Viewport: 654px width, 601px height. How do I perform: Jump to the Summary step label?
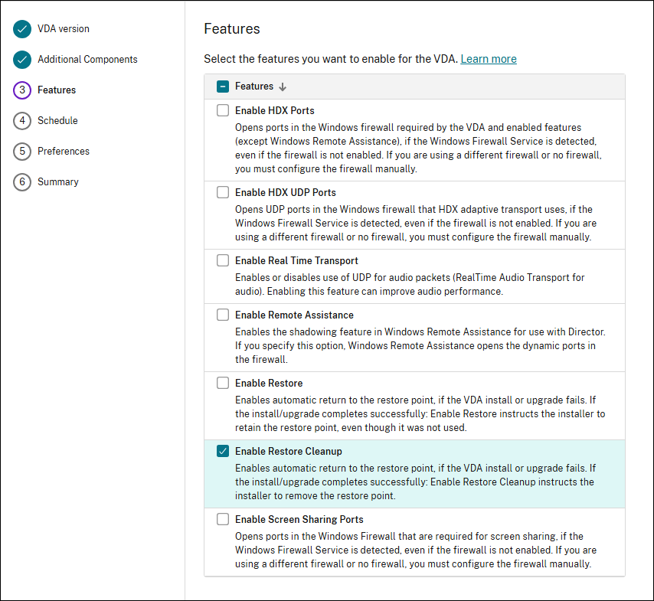point(58,182)
